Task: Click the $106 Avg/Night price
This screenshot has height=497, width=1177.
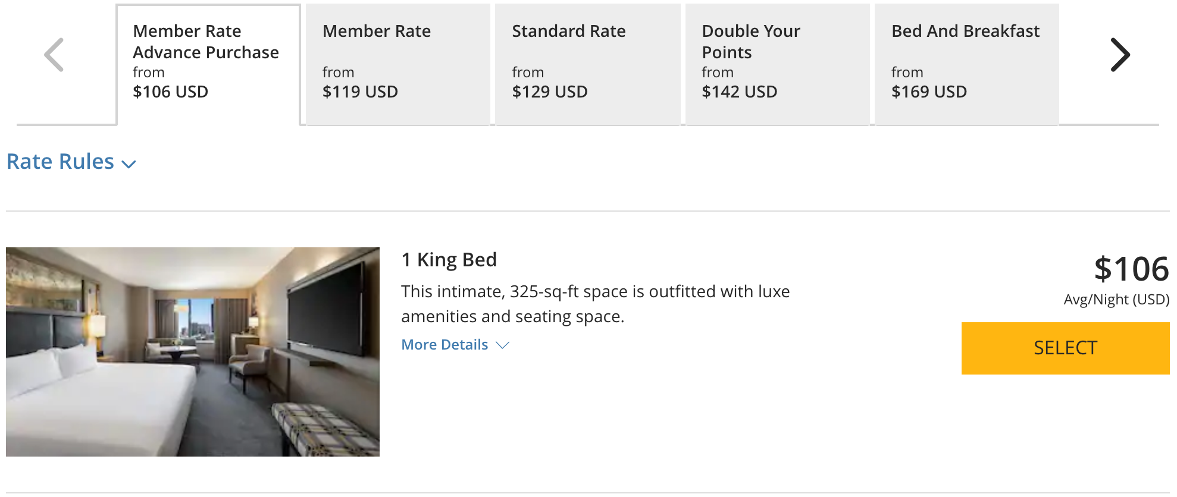Action: point(1131,269)
